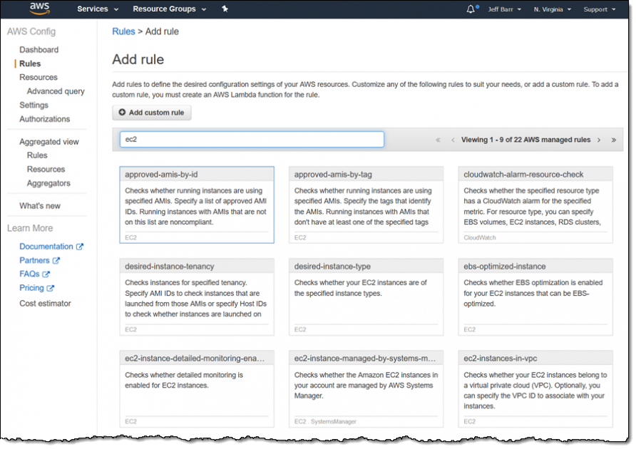Select the ec2-instance-managed-by-systems-manager rule card
This screenshot has width=636, height=449.
(x=366, y=389)
